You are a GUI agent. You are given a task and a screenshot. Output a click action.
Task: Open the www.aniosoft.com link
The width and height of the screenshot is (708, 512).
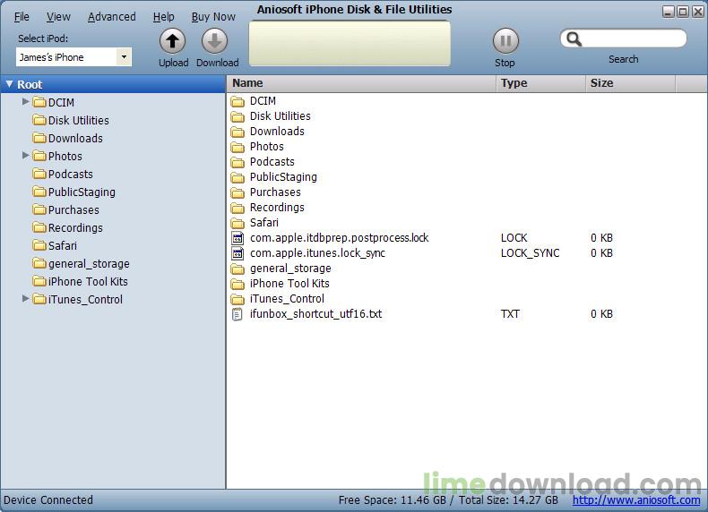coord(636,500)
